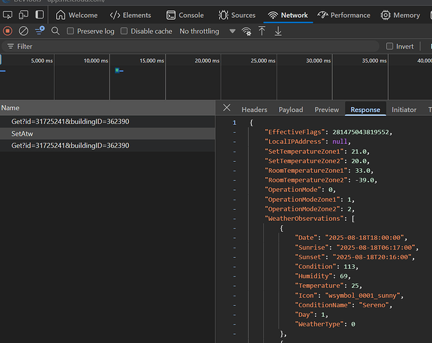Enable Preserve log checkbox

pos(71,31)
